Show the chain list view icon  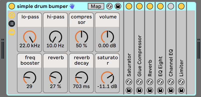click(x=12, y=24)
